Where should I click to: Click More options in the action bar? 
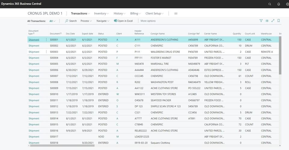(148, 21)
